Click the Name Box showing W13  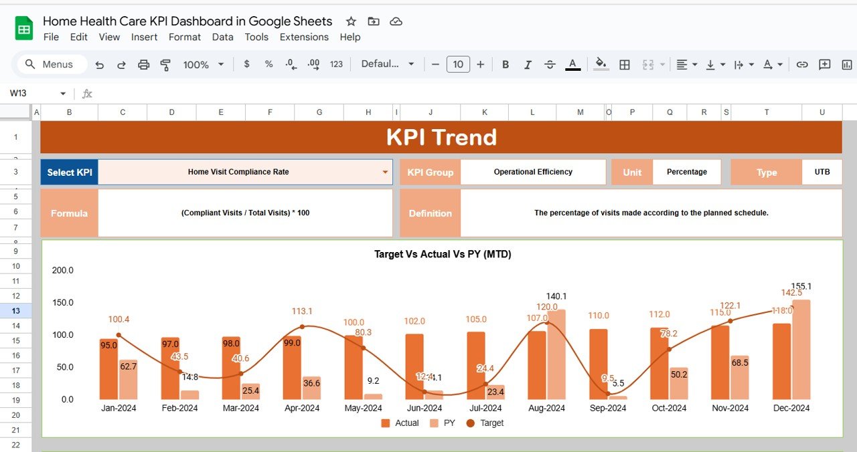click(x=37, y=94)
